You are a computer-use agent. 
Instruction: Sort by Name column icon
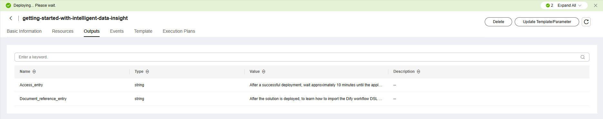pyautogui.click(x=34, y=72)
